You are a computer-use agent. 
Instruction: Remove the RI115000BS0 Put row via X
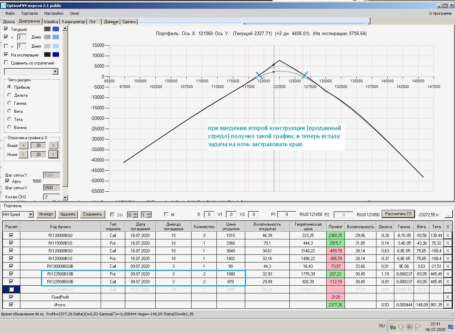tap(448, 243)
